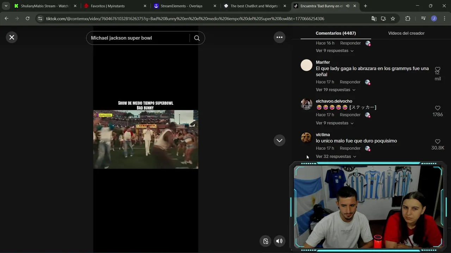451x253 pixels.
Task: Open the J profile avatar in Chrome
Action: pos(434,19)
